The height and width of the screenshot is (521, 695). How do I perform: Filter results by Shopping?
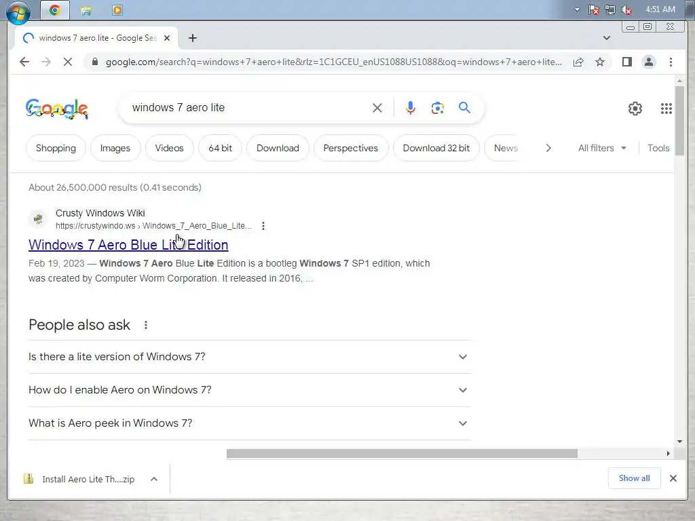[x=56, y=148]
